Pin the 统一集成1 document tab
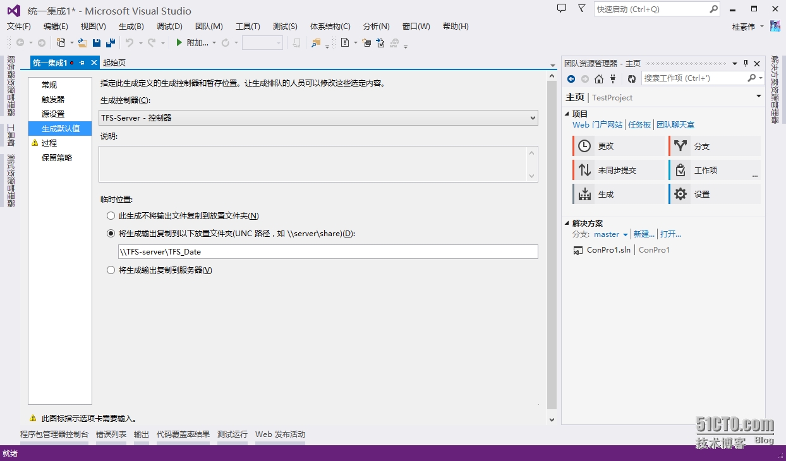The height and width of the screenshot is (461, 786). [x=82, y=63]
